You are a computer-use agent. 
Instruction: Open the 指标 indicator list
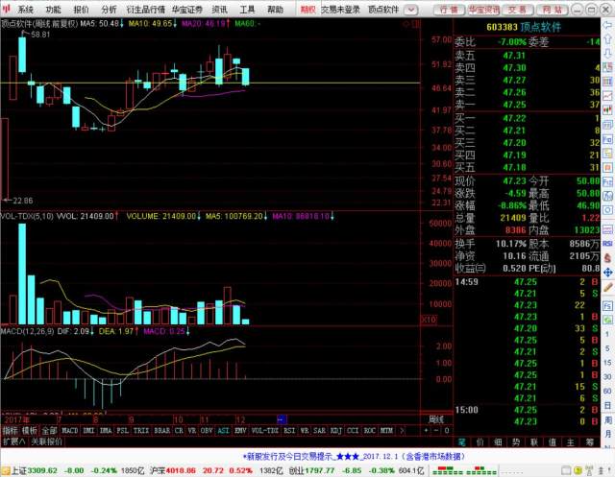point(10,432)
